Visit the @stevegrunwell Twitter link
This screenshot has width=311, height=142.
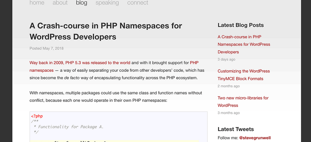click(x=255, y=138)
